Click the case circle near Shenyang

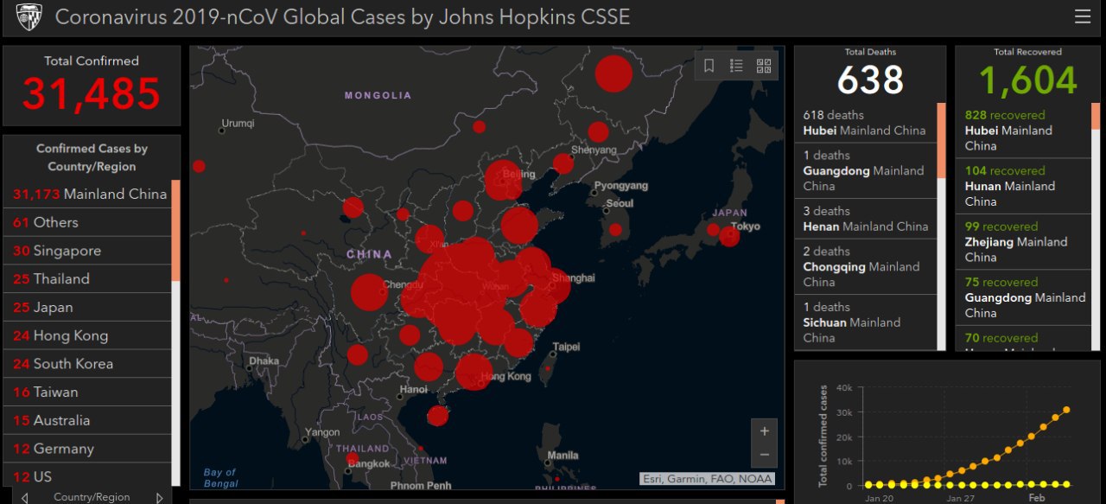598,132
